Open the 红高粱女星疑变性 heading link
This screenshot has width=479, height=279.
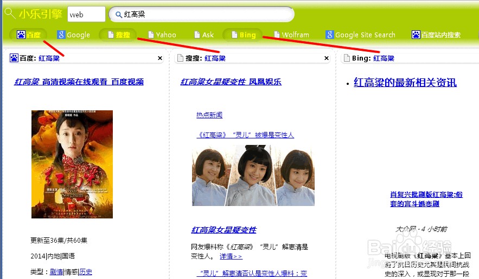224,230
